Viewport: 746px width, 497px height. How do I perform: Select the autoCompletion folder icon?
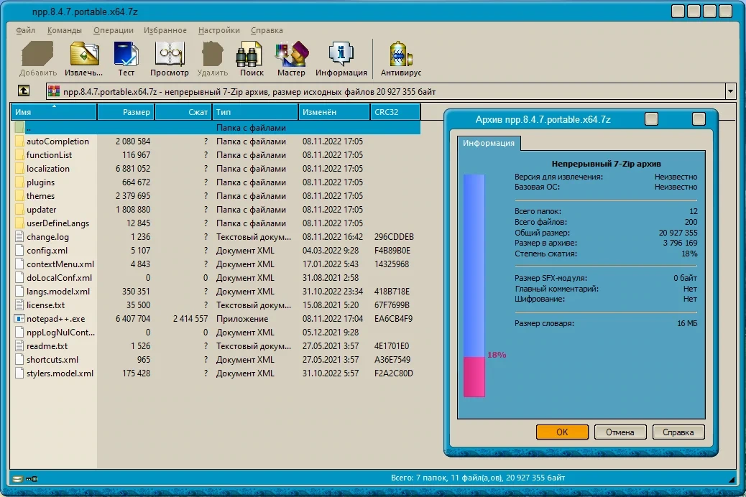19,141
